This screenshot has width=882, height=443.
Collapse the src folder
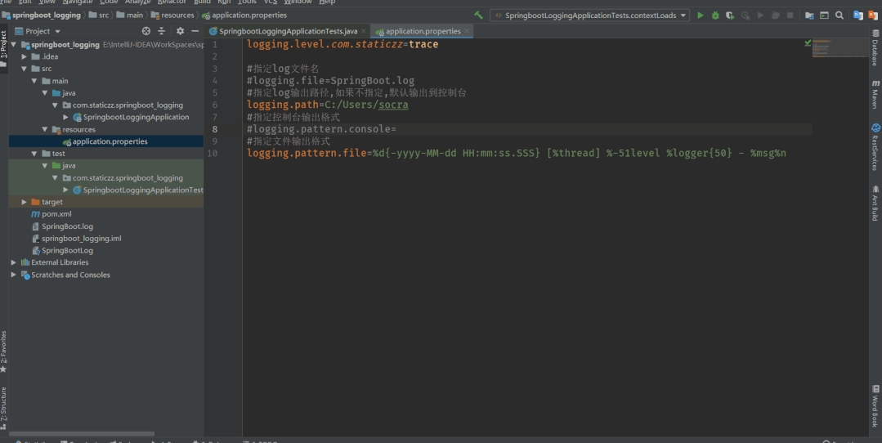(x=25, y=69)
